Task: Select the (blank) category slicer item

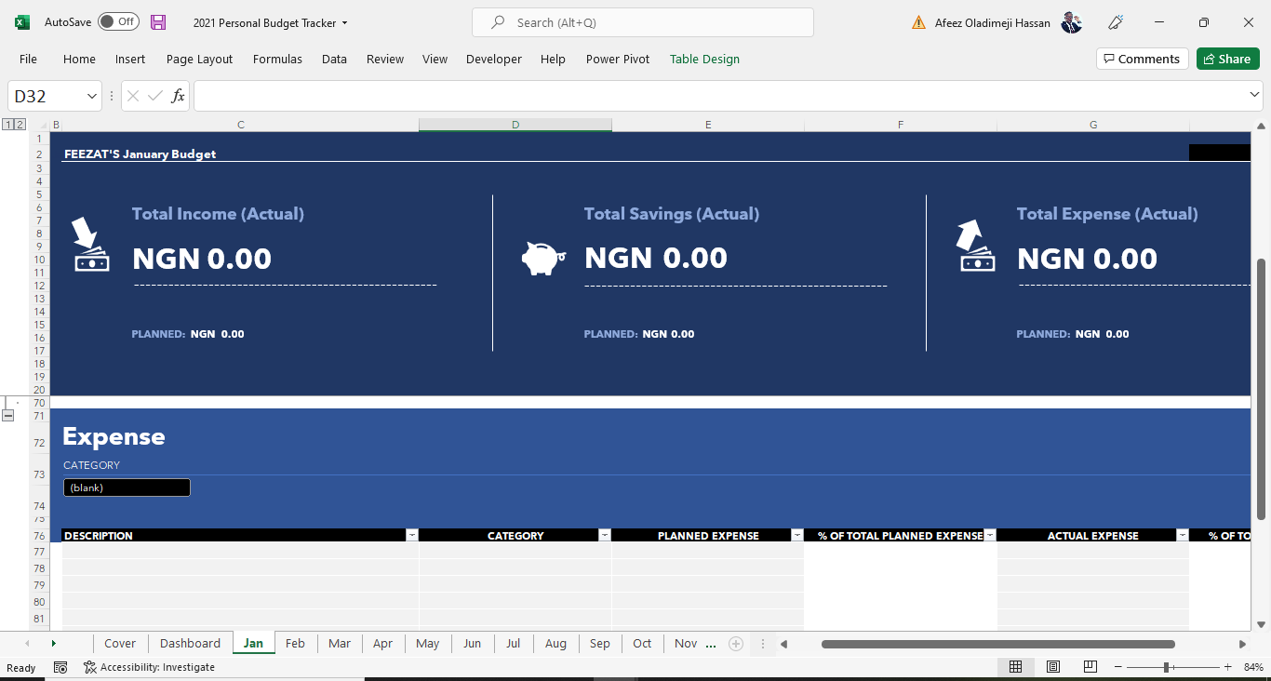Action: pyautogui.click(x=127, y=487)
